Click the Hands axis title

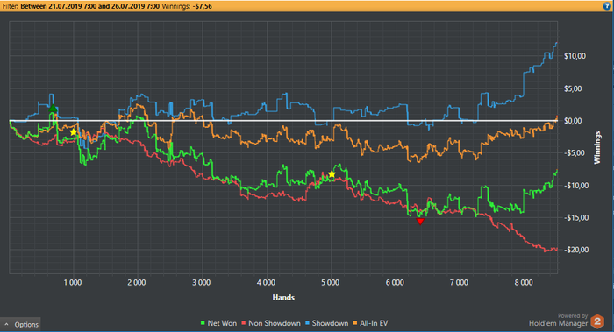[x=283, y=298]
